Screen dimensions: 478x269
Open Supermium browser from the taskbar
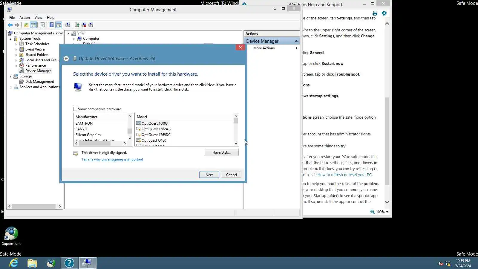click(x=51, y=263)
